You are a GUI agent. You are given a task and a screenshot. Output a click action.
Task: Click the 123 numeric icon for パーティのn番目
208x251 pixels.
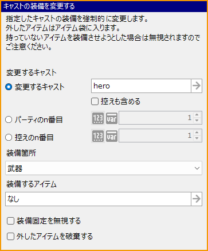pos(98,118)
